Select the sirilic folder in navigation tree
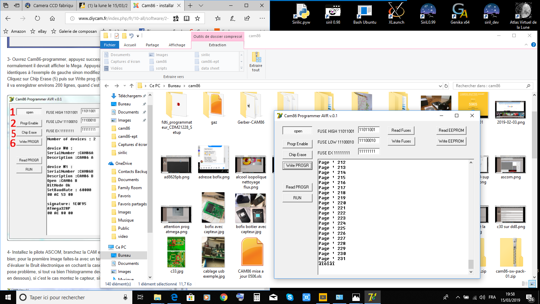 click(x=123, y=153)
